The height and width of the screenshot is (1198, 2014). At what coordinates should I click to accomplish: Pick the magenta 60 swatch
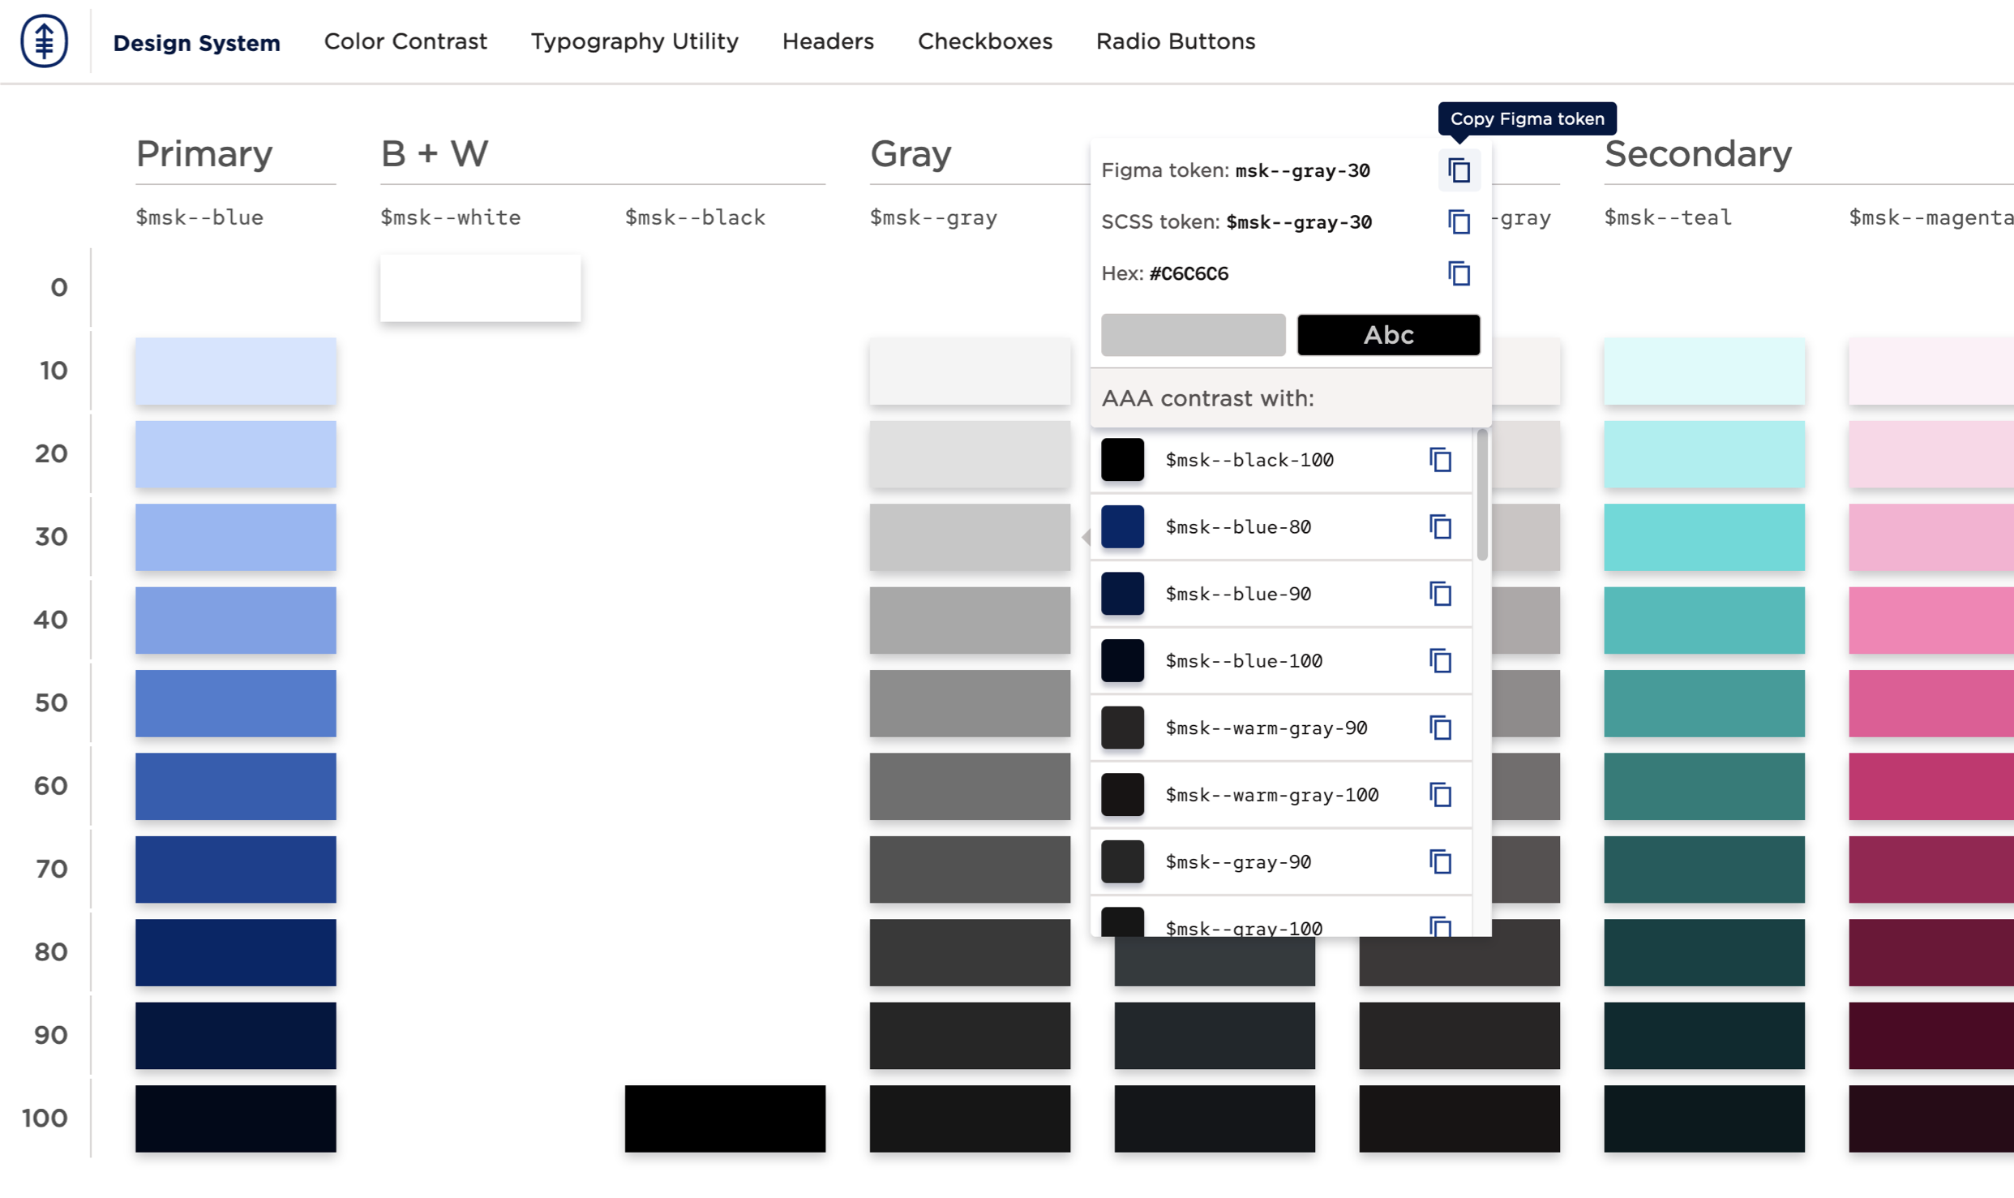click(1931, 787)
